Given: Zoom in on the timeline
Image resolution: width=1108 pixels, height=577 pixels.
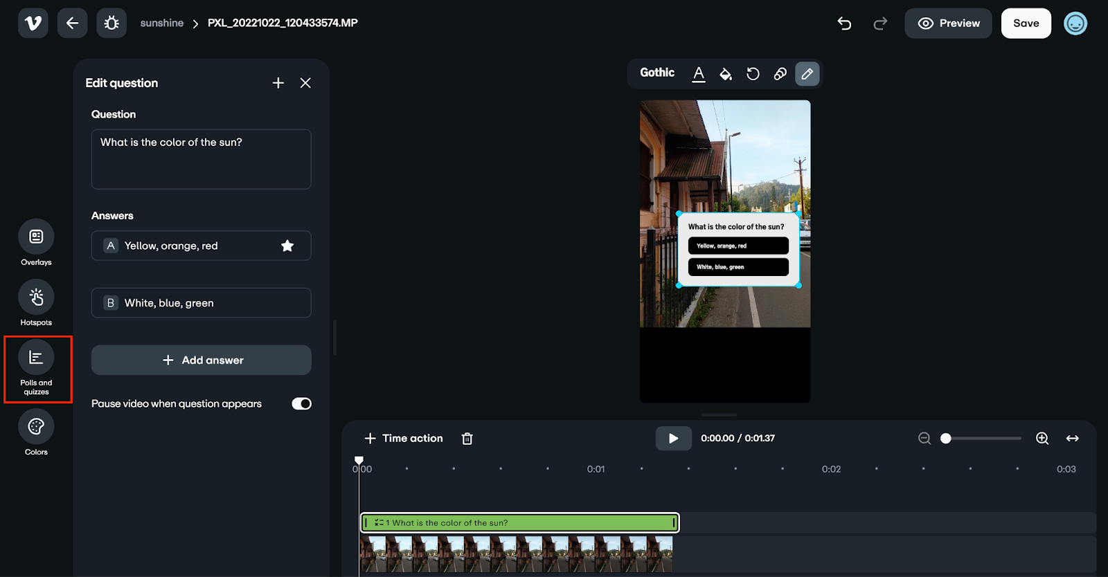Looking at the screenshot, I should click(x=1042, y=439).
